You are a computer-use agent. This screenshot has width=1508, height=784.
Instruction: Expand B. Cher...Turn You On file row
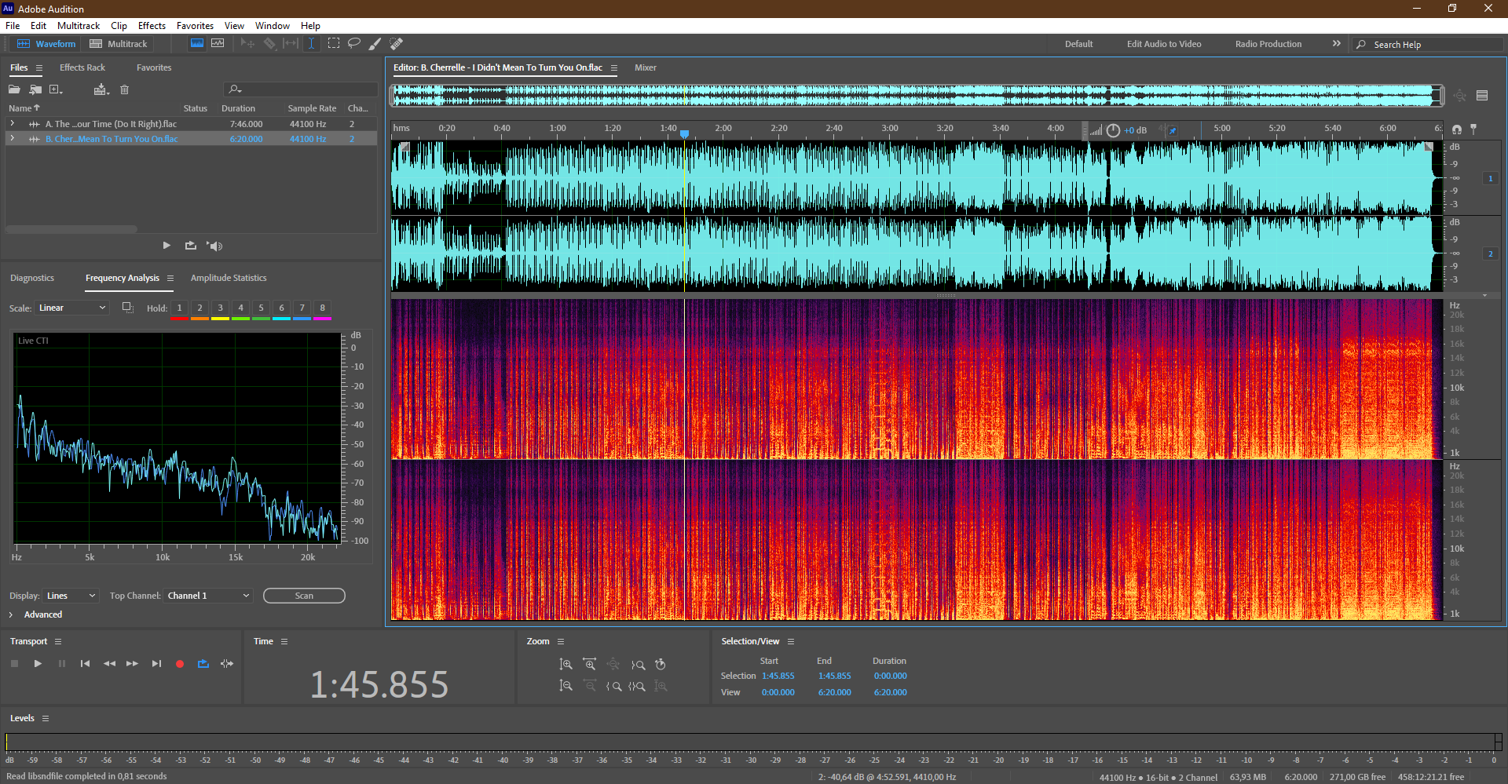[x=12, y=139]
